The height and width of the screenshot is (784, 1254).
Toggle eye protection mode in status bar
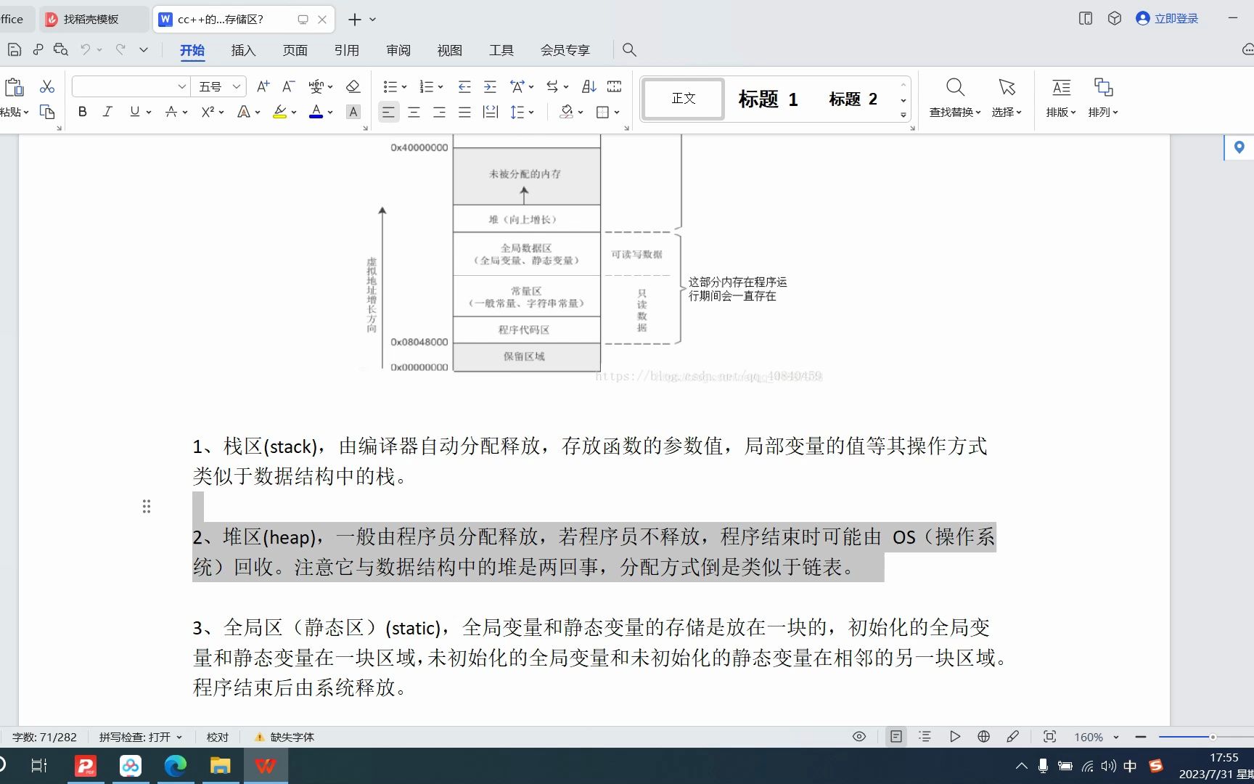tap(858, 736)
